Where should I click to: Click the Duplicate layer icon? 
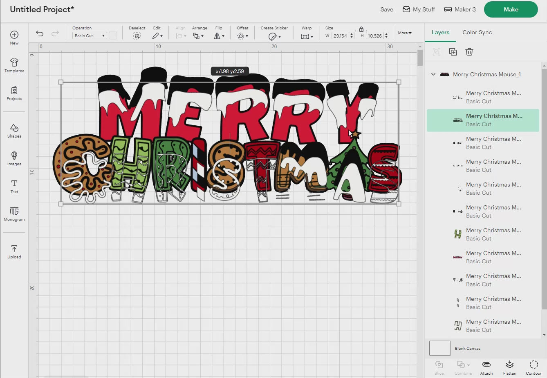pos(453,52)
